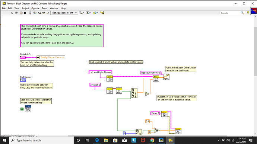Open the Reorder dropdown
257x144 pixels.
click(x=95, y=13)
